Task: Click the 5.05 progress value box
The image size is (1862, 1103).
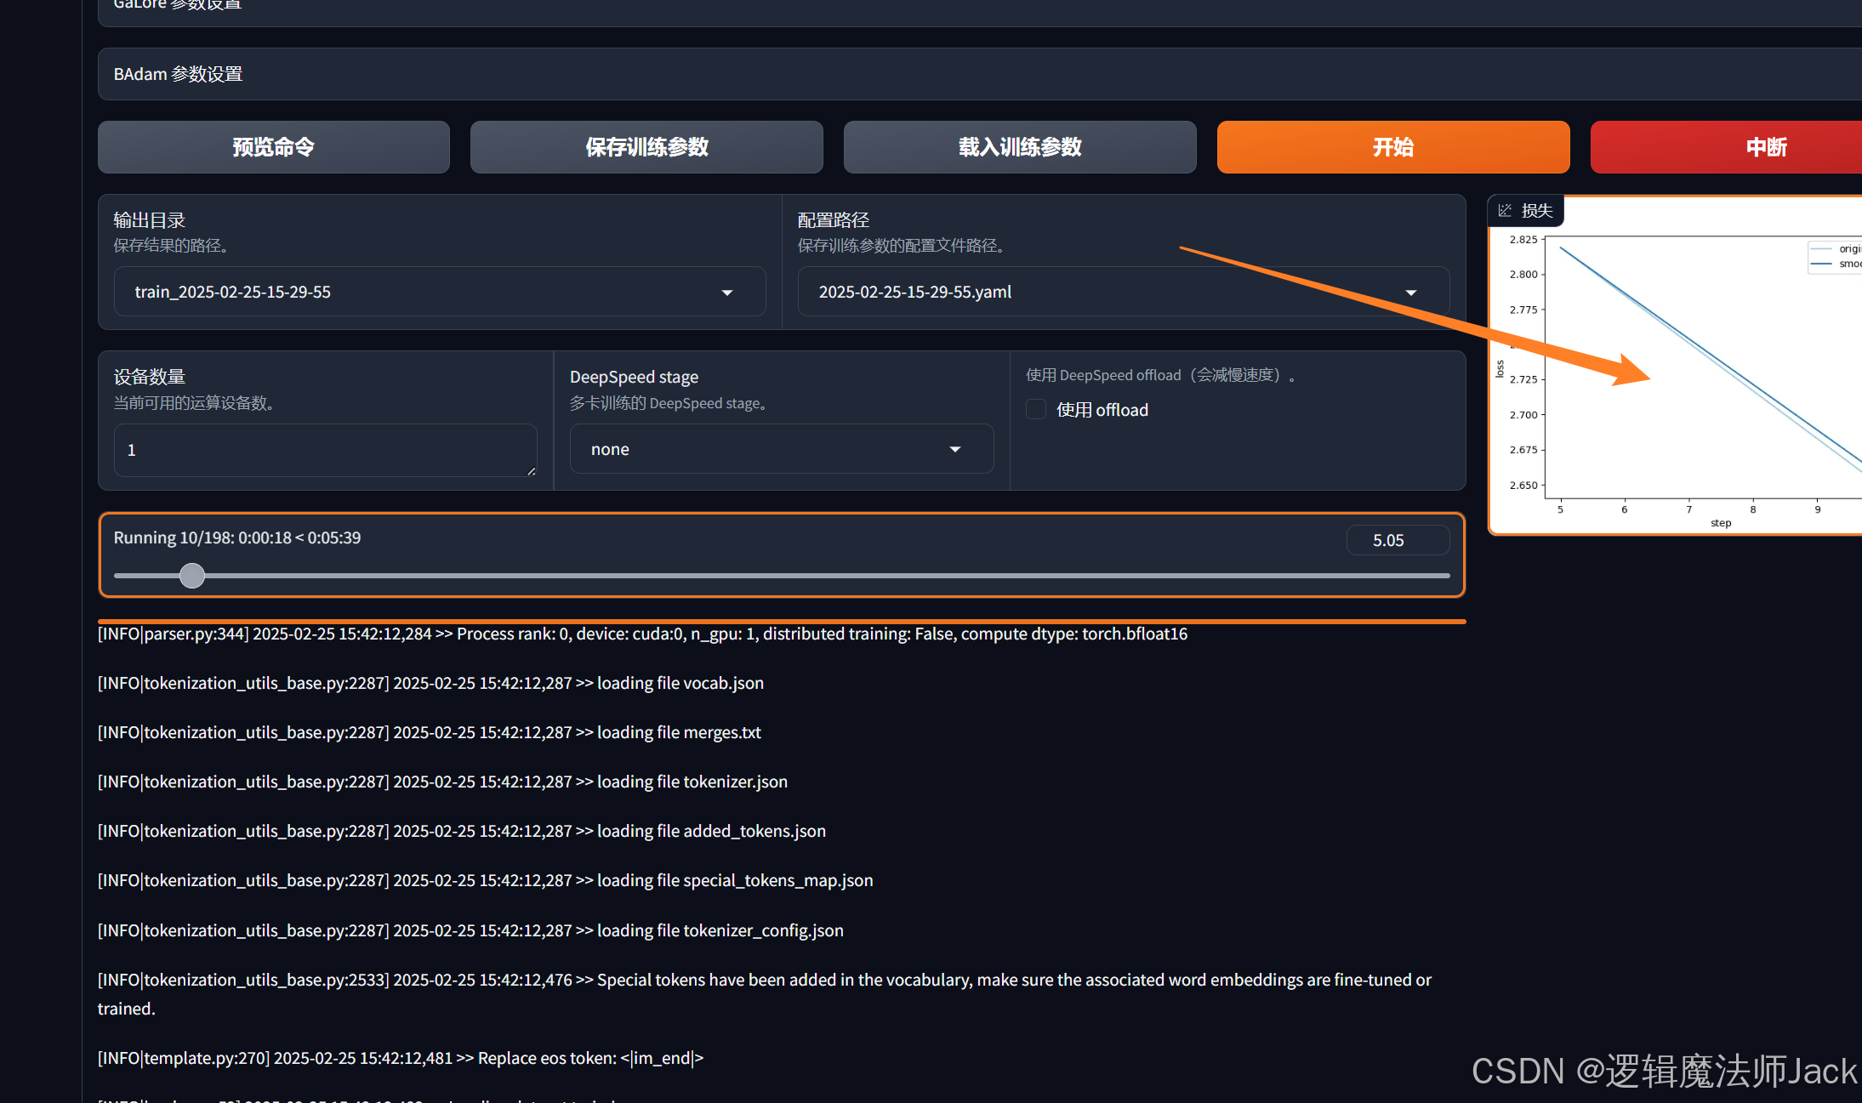Action: (x=1397, y=540)
